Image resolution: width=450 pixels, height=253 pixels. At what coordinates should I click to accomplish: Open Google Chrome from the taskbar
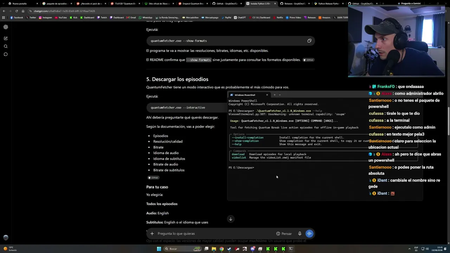(221, 249)
